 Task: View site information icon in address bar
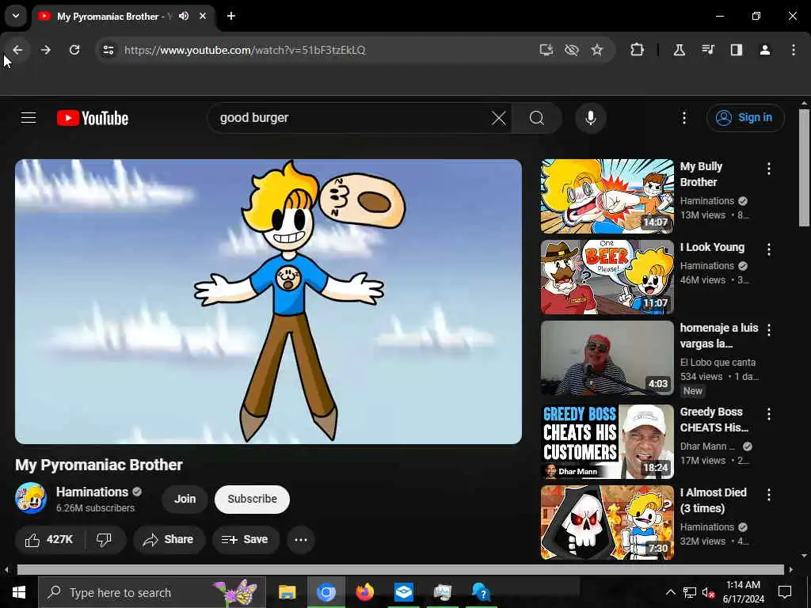point(108,50)
